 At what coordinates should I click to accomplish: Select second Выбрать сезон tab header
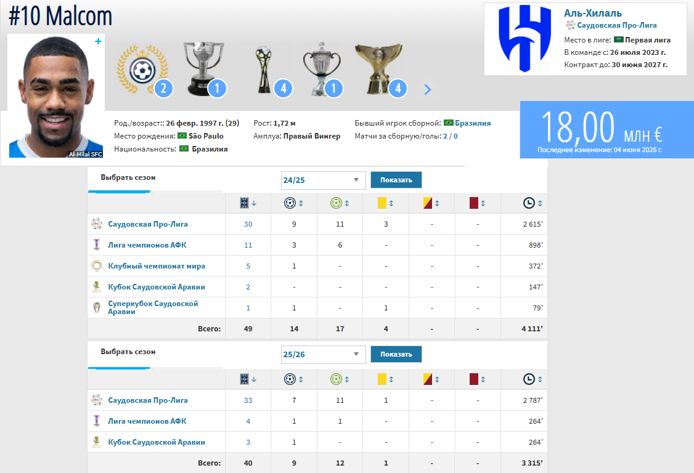tap(128, 352)
